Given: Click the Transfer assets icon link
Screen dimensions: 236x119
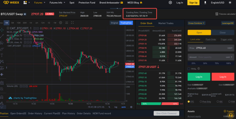Looking at the screenshot, I should tap(229, 111).
